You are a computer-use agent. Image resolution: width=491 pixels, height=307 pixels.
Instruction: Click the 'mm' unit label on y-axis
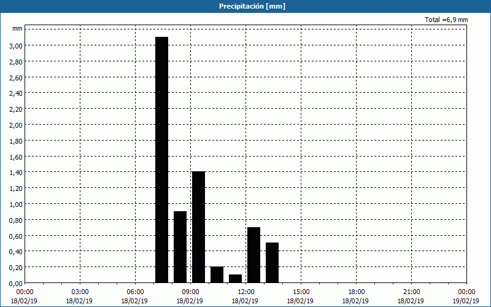tap(17, 29)
